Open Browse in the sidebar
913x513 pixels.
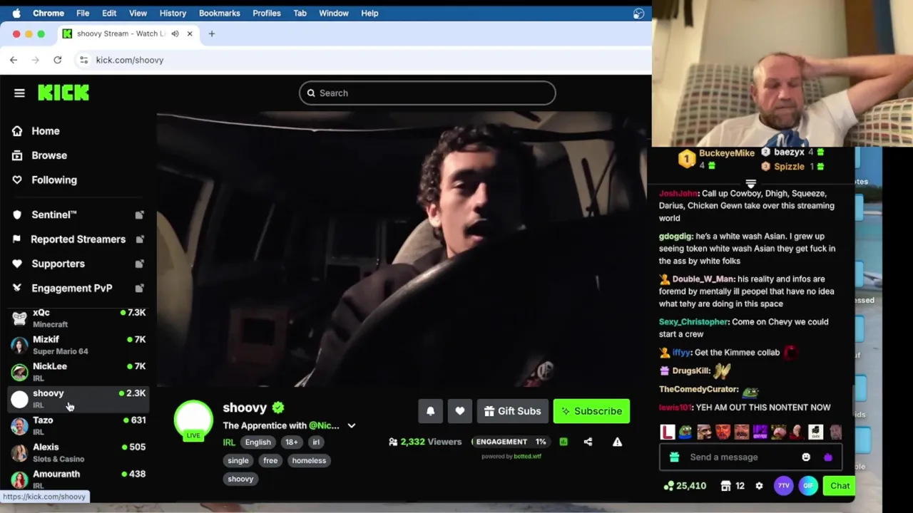(x=49, y=155)
